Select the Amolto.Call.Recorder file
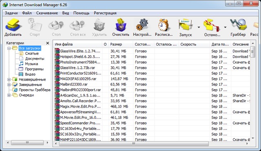The height and width of the screenshot is (151, 261). 152,101
